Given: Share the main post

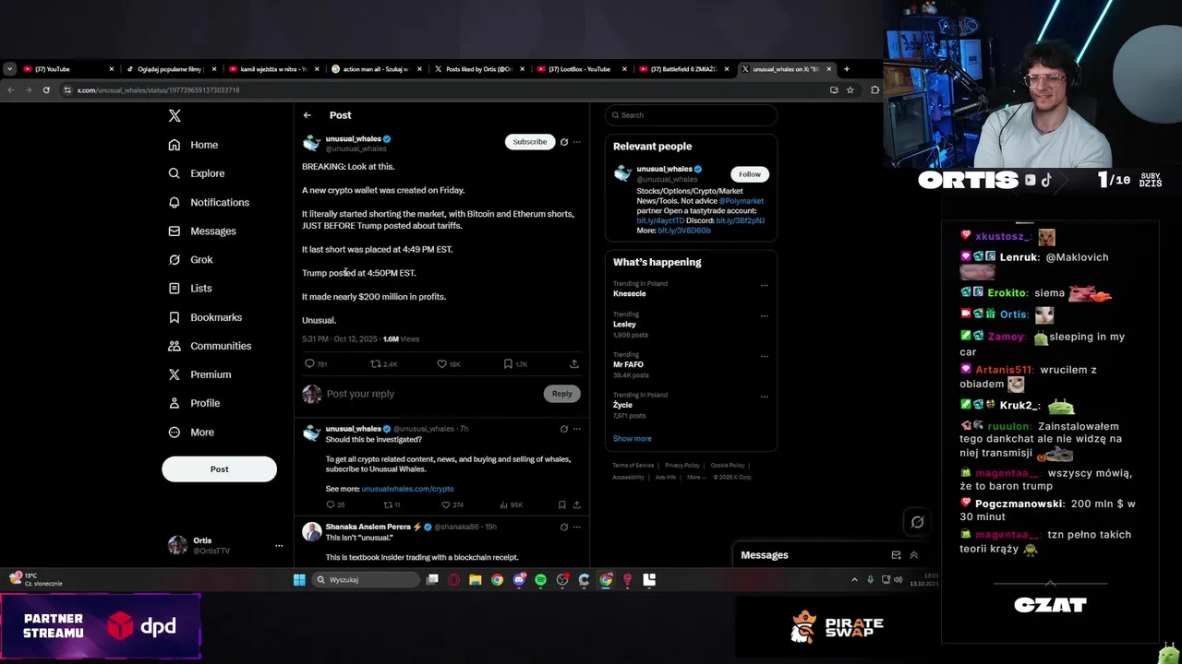Looking at the screenshot, I should tap(574, 364).
